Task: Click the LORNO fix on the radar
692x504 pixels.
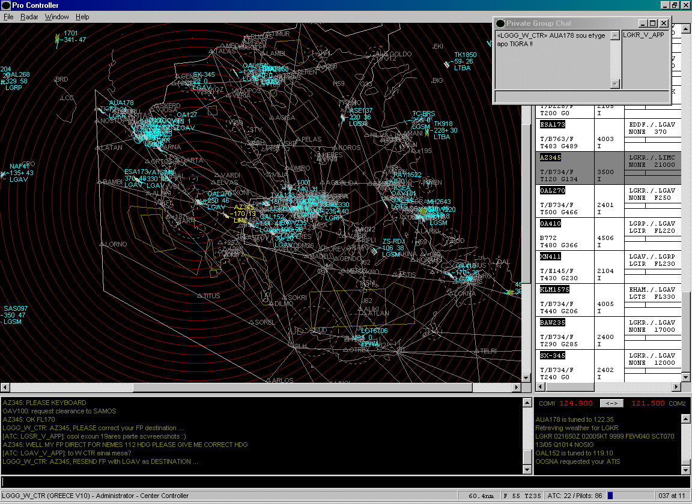Action: pyautogui.click(x=113, y=244)
